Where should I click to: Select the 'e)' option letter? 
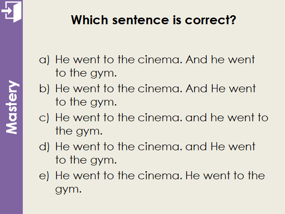[x=44, y=176]
